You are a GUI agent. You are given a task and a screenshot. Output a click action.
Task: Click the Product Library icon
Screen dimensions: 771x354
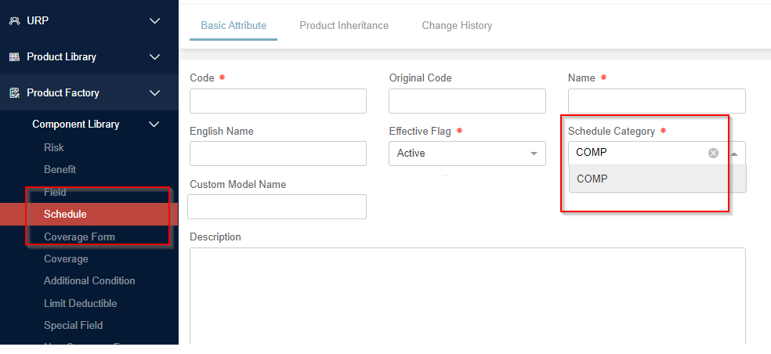14,57
